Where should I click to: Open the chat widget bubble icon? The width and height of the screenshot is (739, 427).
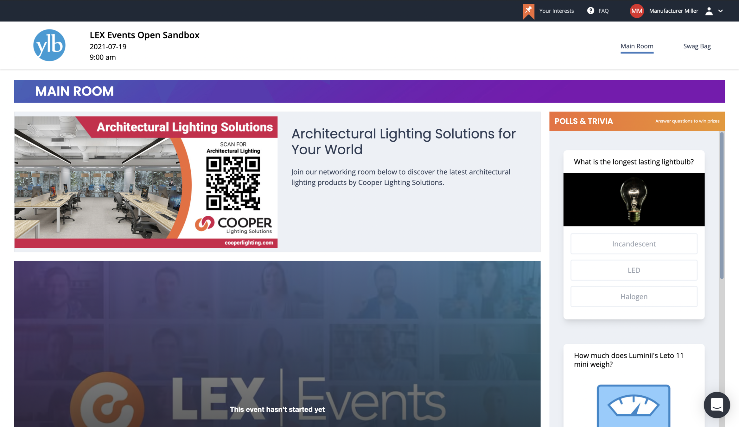717,405
